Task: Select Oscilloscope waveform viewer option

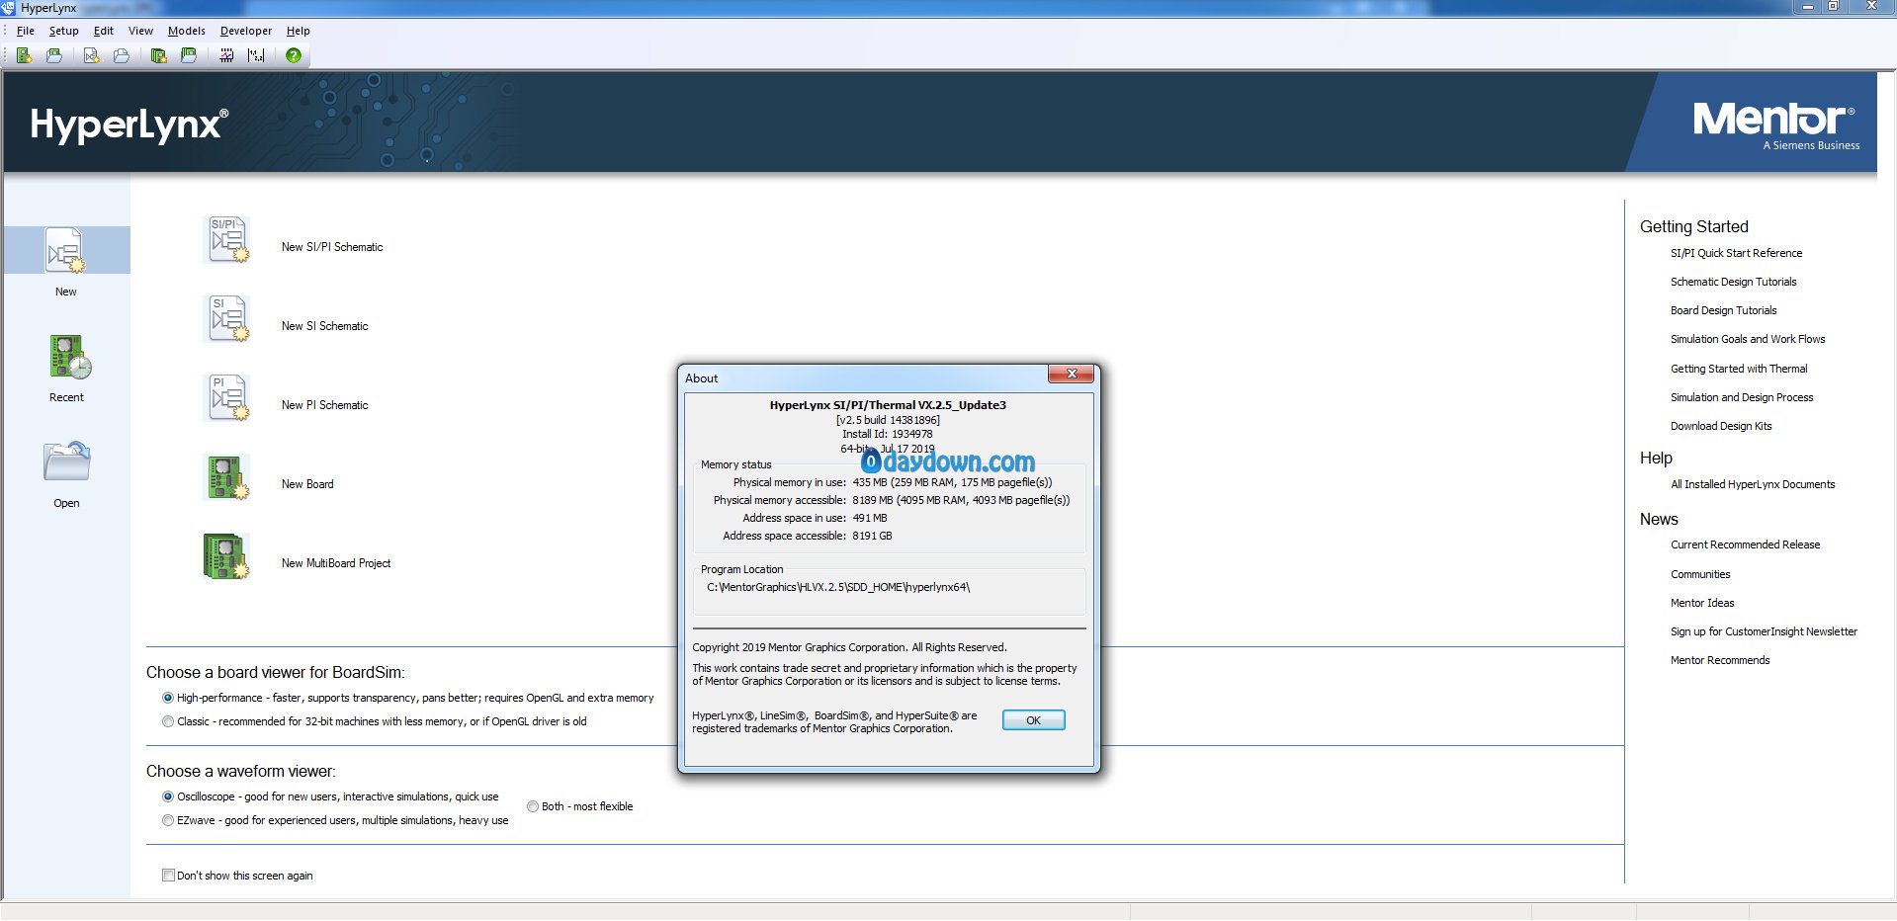Action: click(x=168, y=796)
